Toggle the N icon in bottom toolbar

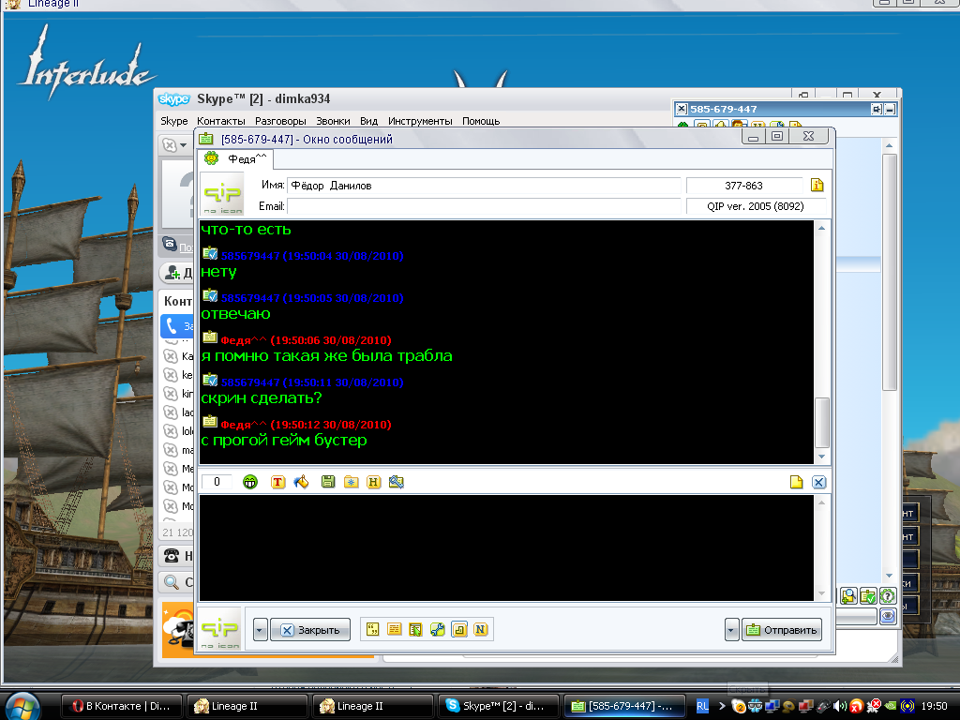481,629
